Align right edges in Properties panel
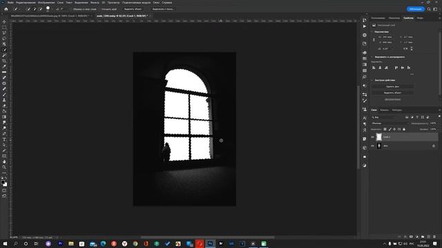The width and height of the screenshot is (442, 248). [x=386, y=68]
